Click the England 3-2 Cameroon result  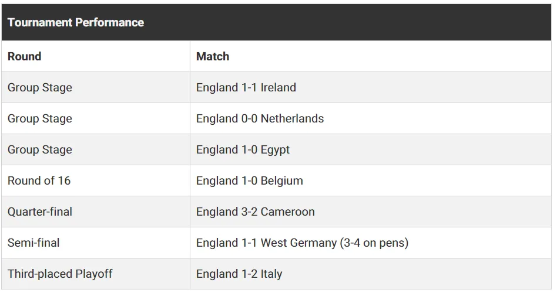coord(255,212)
